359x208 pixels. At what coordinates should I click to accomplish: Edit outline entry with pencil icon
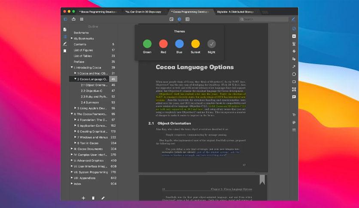coord(103,198)
